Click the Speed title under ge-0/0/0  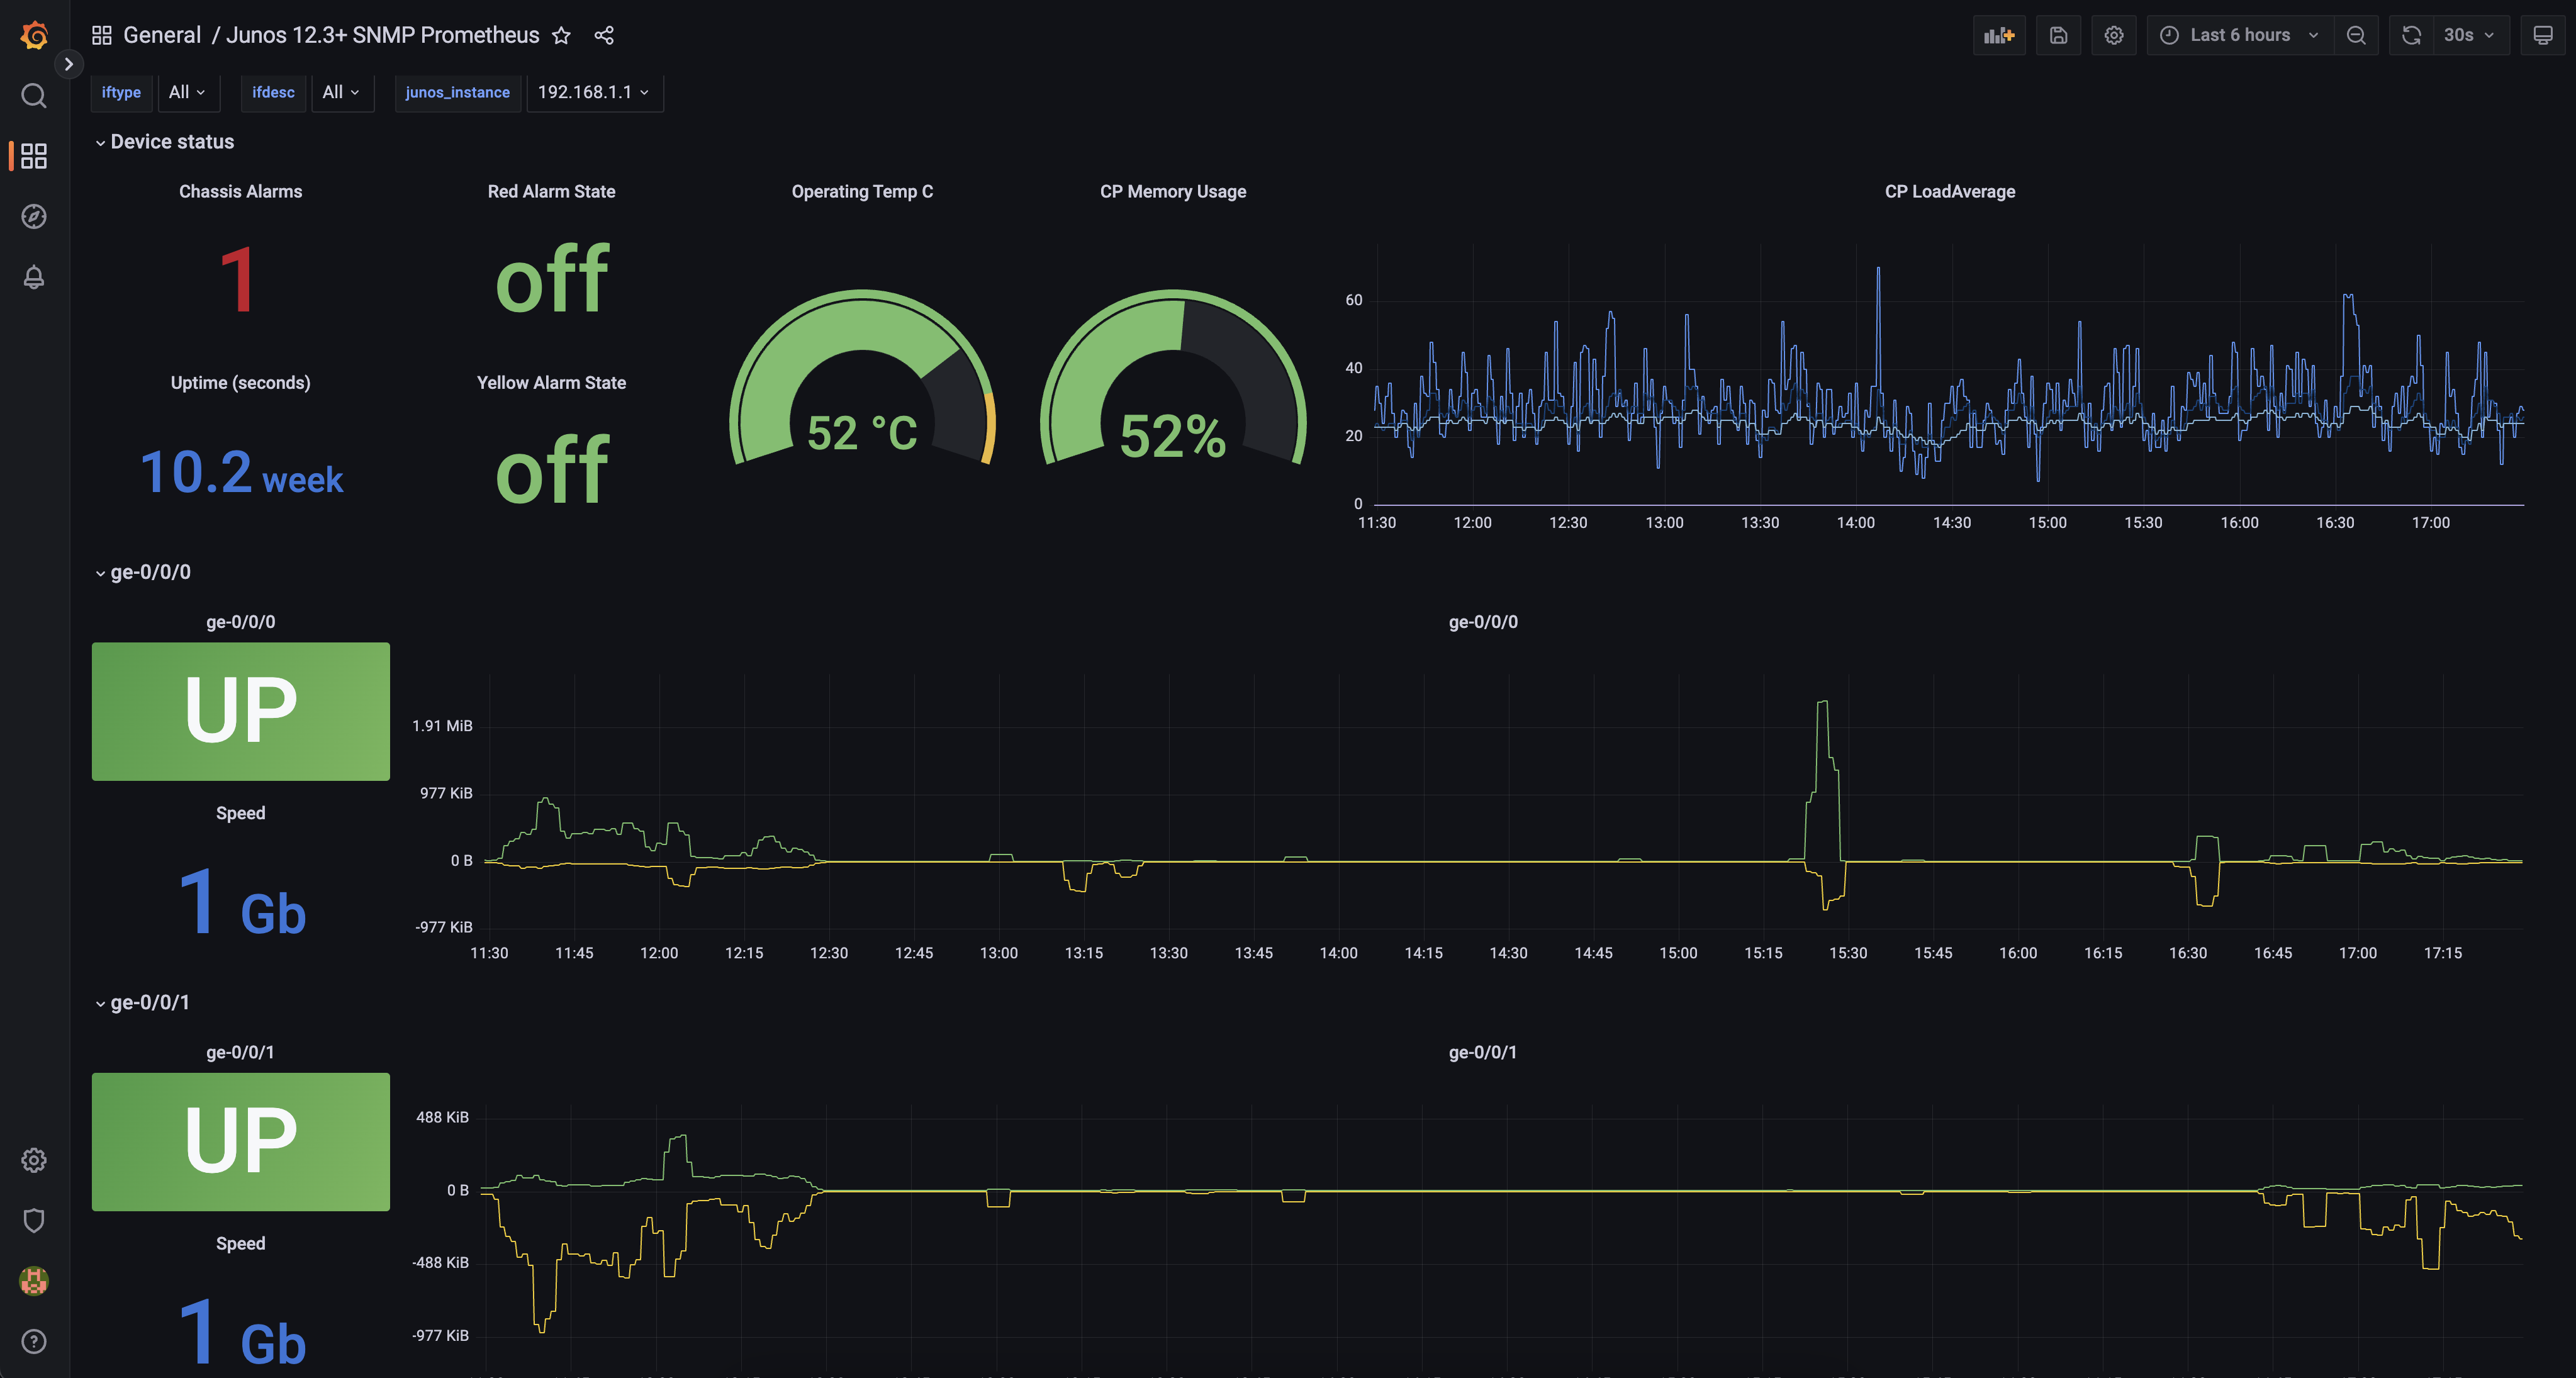pos(240,813)
